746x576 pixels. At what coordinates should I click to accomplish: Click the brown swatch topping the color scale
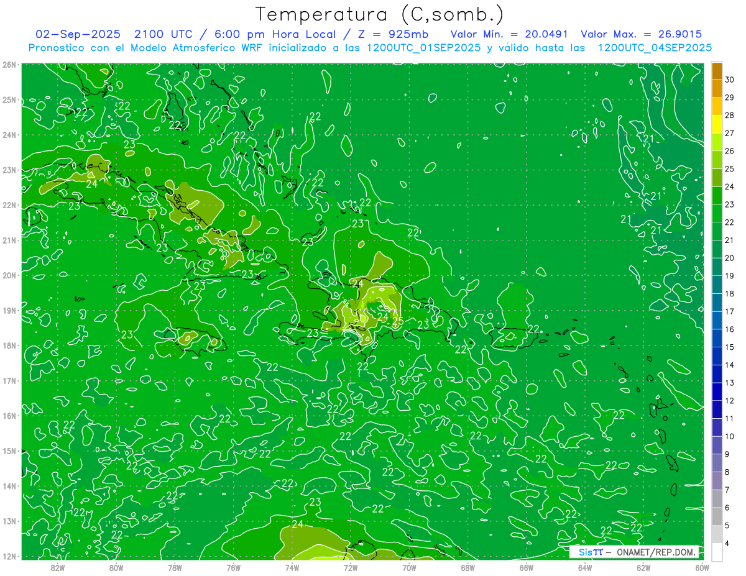pyautogui.click(x=717, y=70)
